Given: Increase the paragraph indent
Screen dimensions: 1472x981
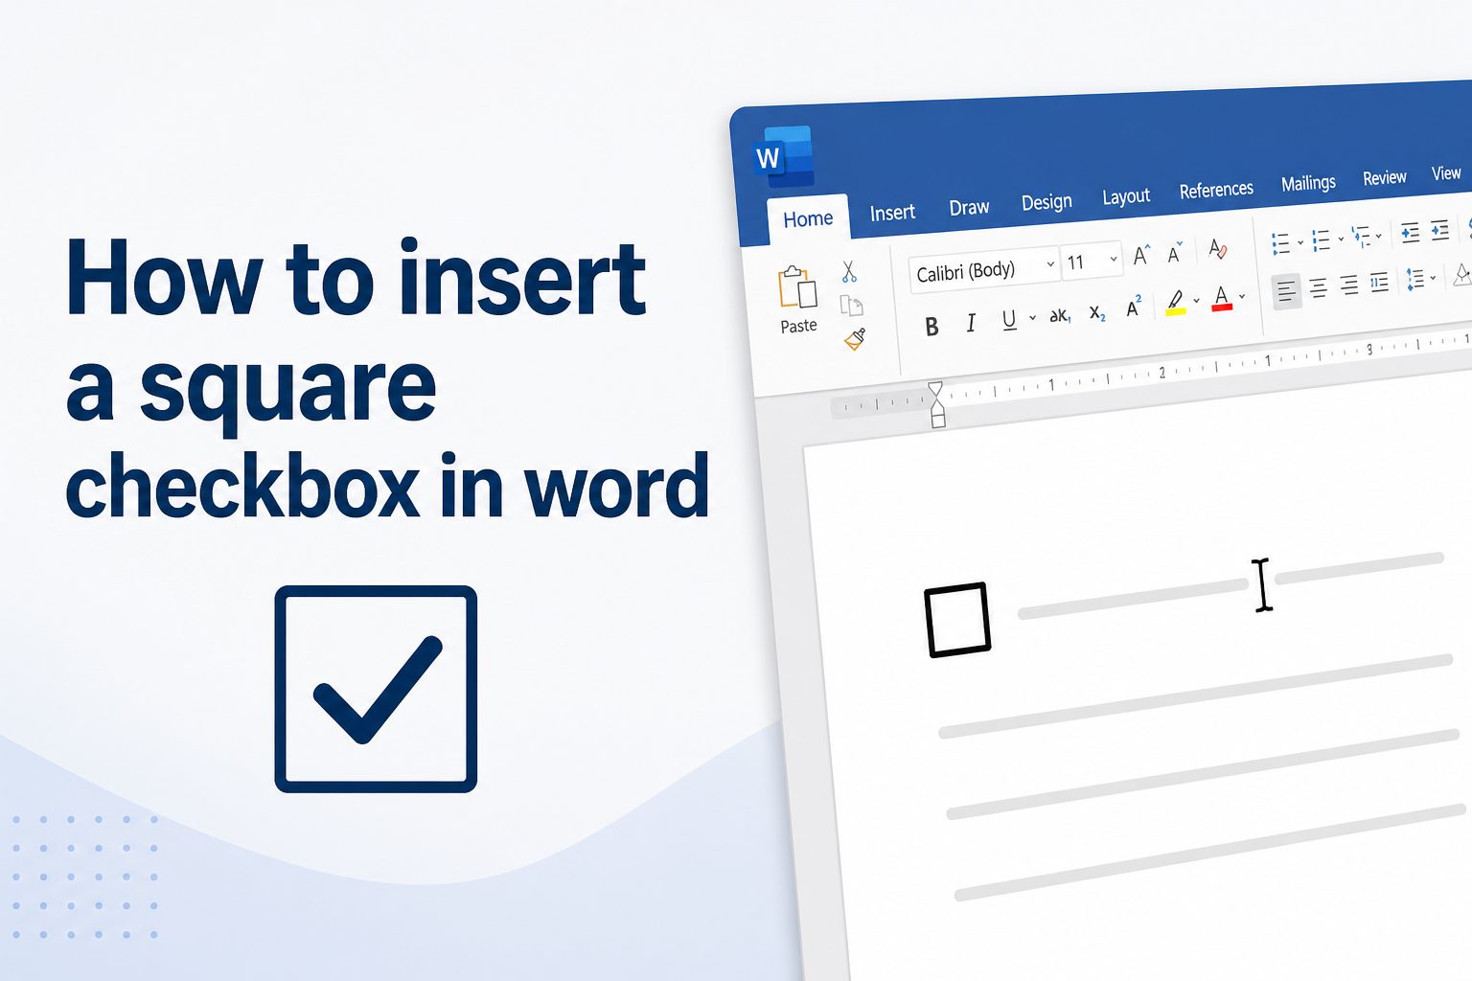Looking at the screenshot, I should (x=1439, y=229).
